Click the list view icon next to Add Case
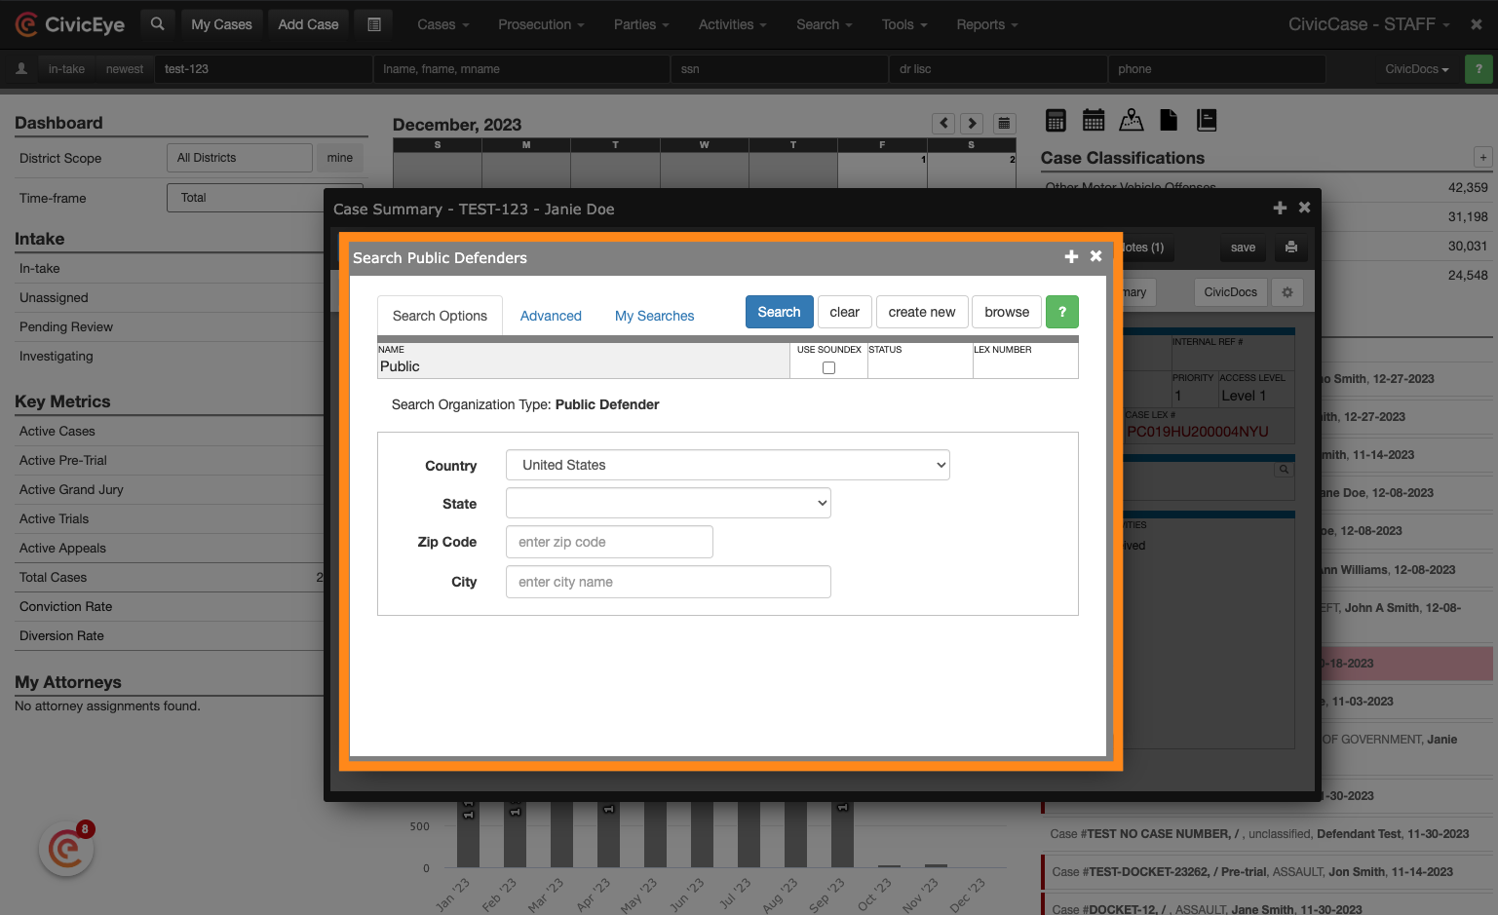 click(x=374, y=24)
